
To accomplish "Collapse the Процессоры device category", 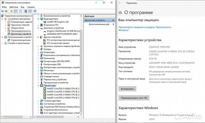I will pos(38,86).
